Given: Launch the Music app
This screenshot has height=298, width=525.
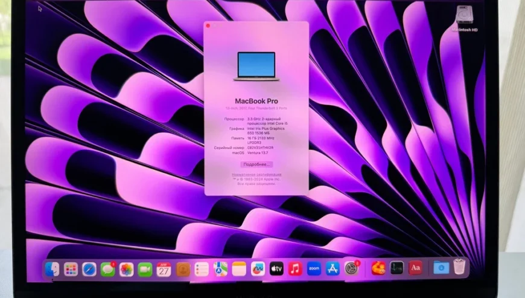Looking at the screenshot, I should (x=295, y=268).
